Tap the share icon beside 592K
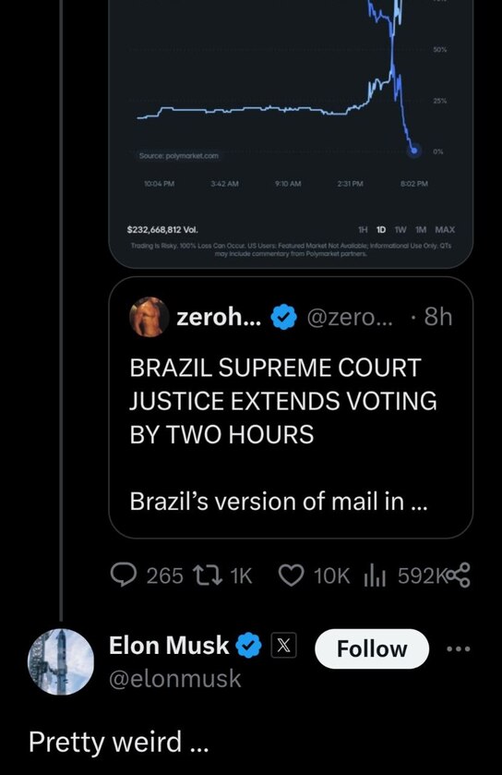The image size is (502, 775). coord(459,575)
